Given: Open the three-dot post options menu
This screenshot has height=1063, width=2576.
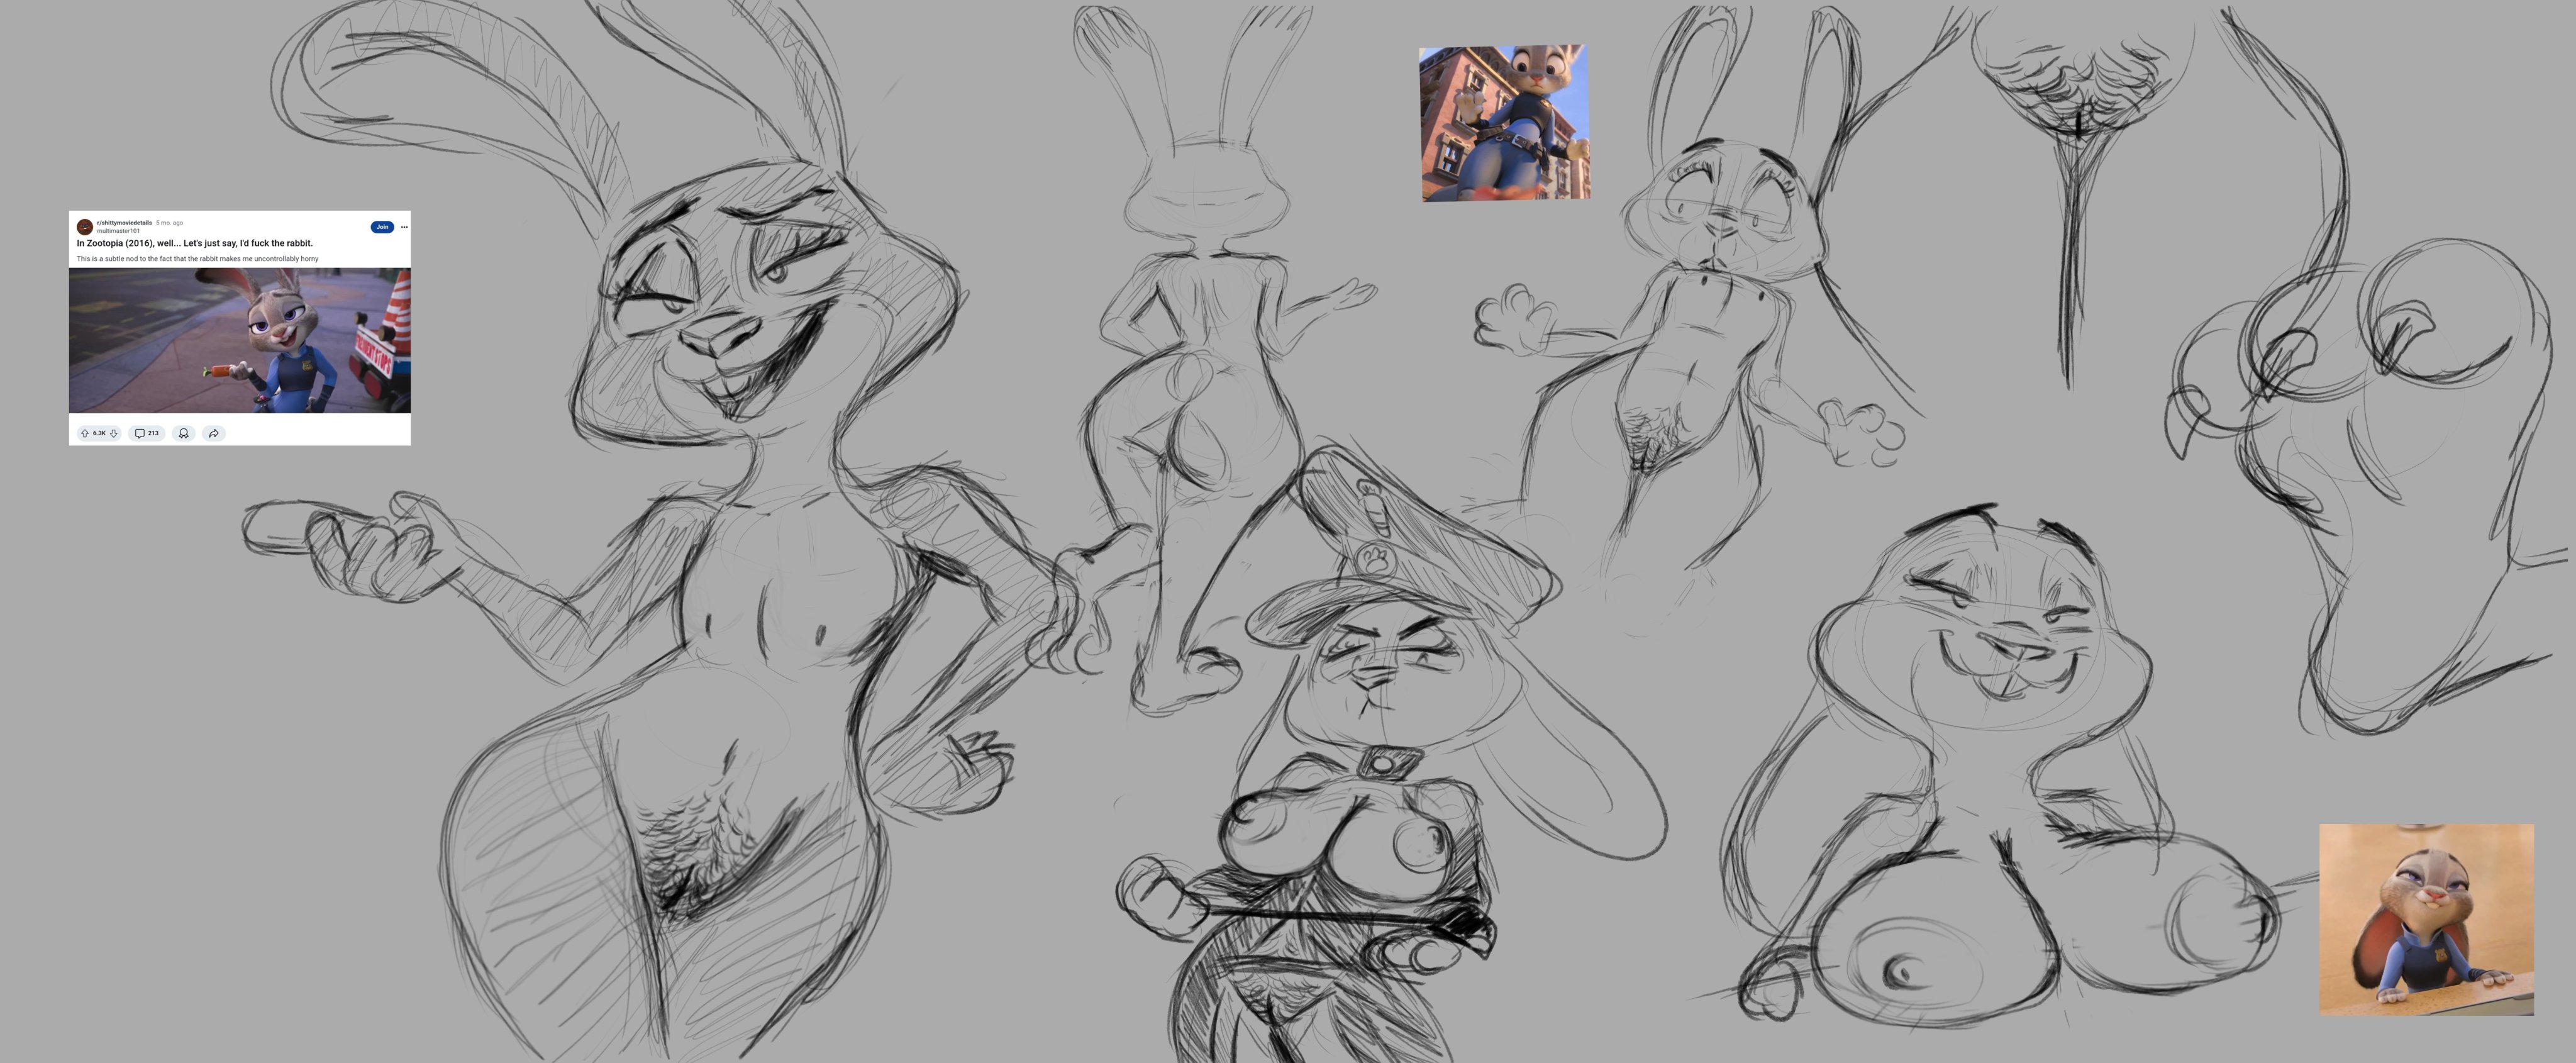Looking at the screenshot, I should coord(404,227).
